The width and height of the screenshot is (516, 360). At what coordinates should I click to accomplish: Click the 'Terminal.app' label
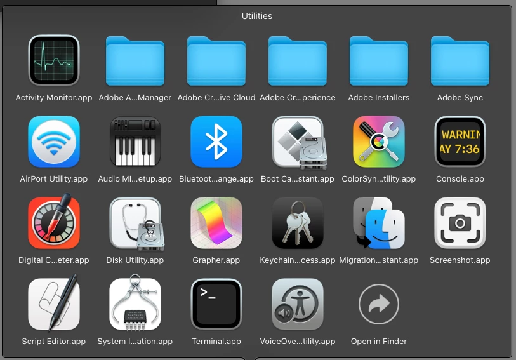click(216, 341)
